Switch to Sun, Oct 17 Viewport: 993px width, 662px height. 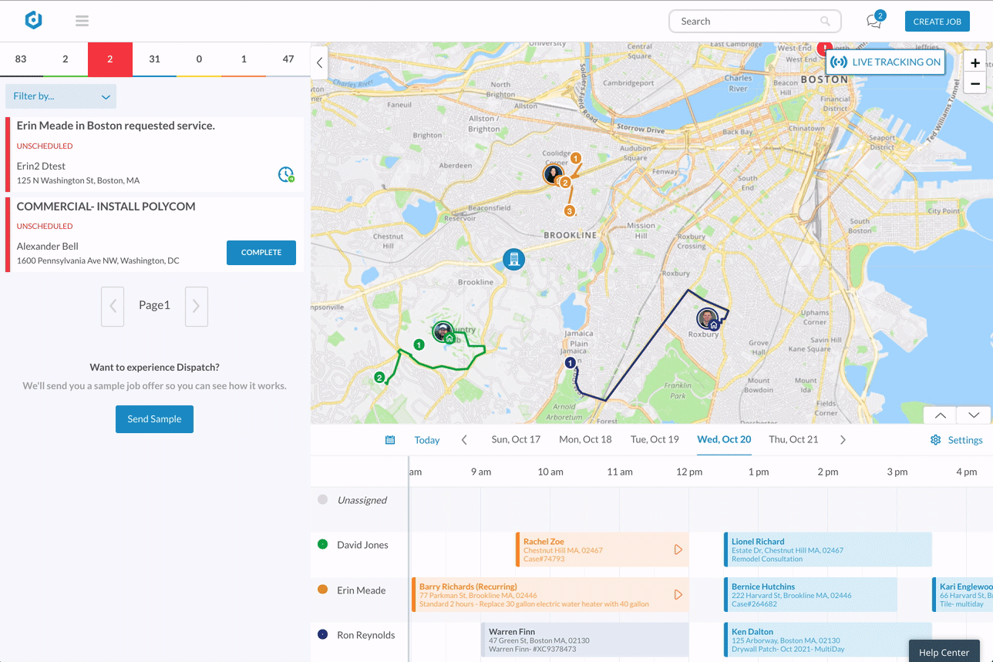pyautogui.click(x=516, y=439)
